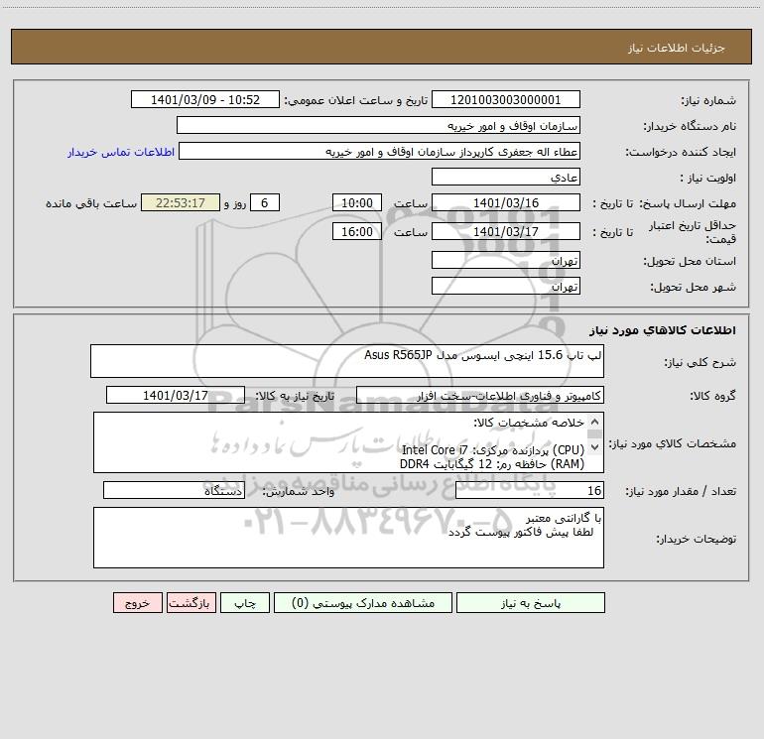Click the buyer notes text area
The image size is (764, 739).
pos(348,538)
